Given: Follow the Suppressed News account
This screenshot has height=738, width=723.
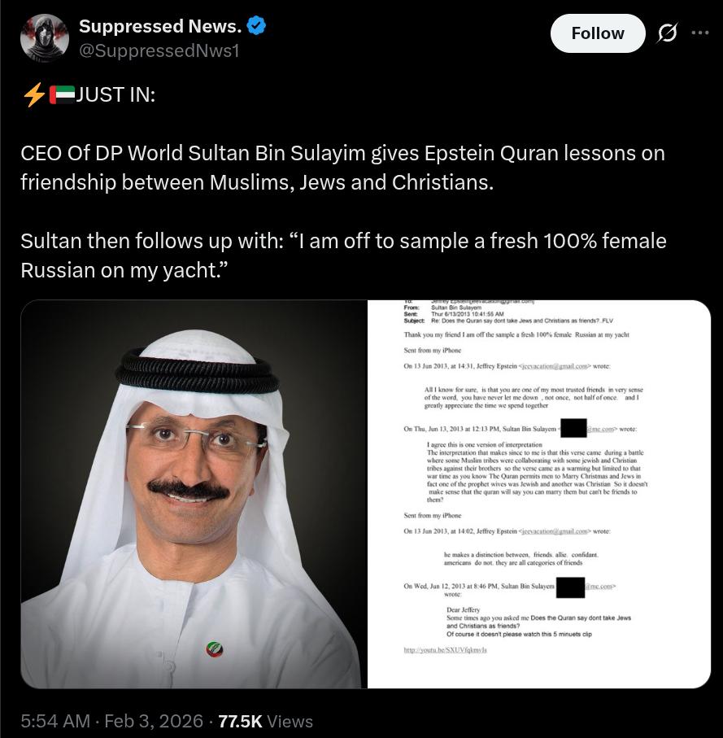Looking at the screenshot, I should pos(598,33).
